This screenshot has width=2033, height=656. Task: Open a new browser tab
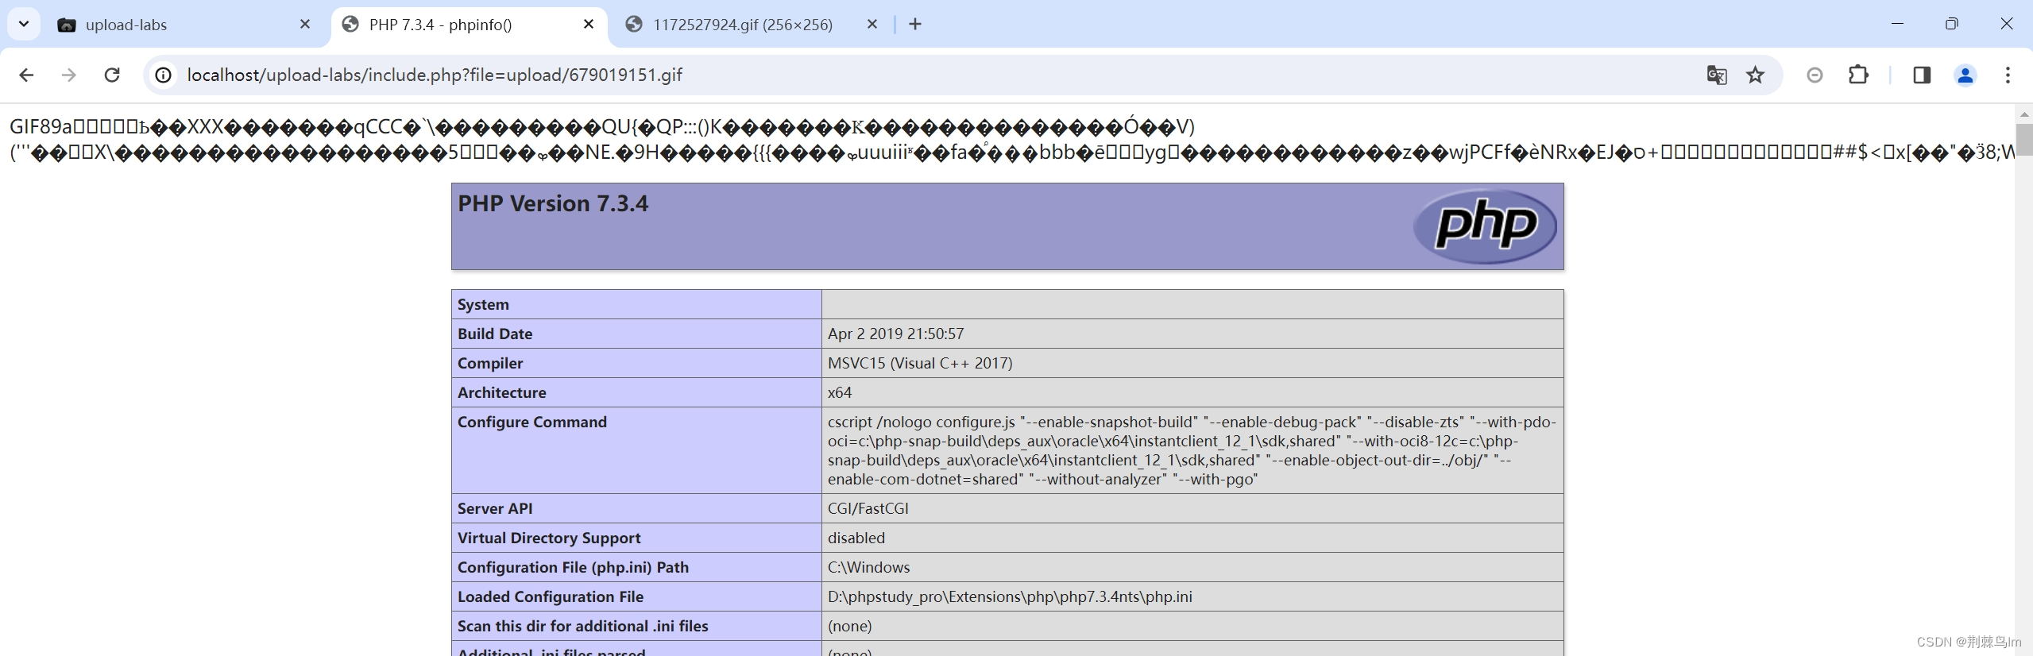coord(915,25)
